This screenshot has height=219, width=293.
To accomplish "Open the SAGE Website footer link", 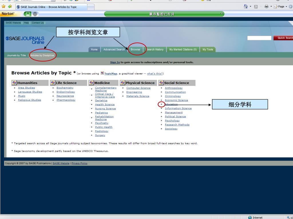I will (x=61, y=163).
